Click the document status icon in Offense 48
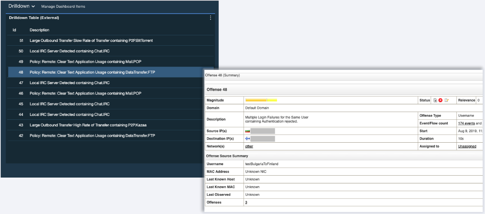The height and width of the screenshot is (214, 485). [435, 100]
